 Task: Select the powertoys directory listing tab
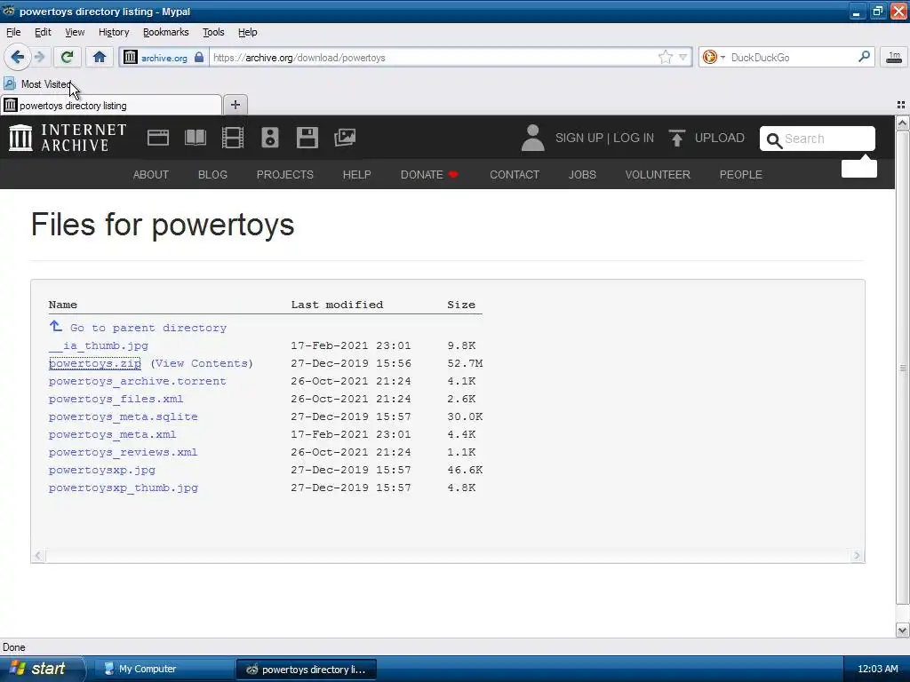click(x=111, y=106)
